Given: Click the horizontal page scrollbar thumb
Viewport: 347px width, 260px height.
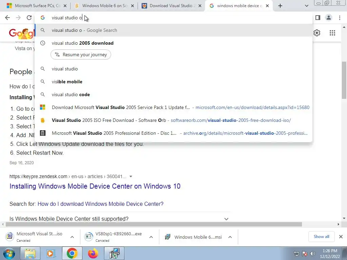Looking at the screenshot, I should [154, 224].
